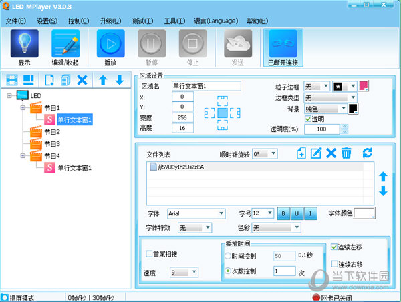401x302 pixels.
Task: Open the 顺时针旋转 angle dropdown
Action: (265, 154)
